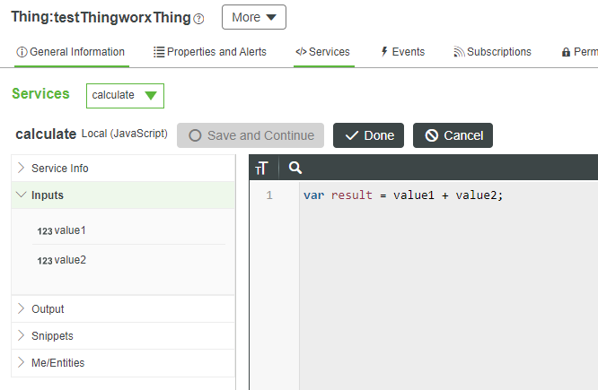The width and height of the screenshot is (598, 390).
Task: Click the Services code brackets icon
Action: coord(301,52)
